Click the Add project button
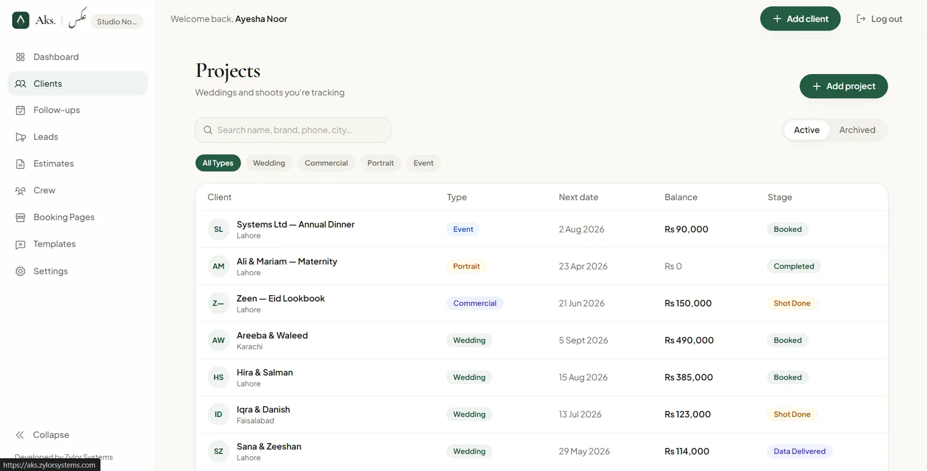The height and width of the screenshot is (471, 927). [x=844, y=86]
